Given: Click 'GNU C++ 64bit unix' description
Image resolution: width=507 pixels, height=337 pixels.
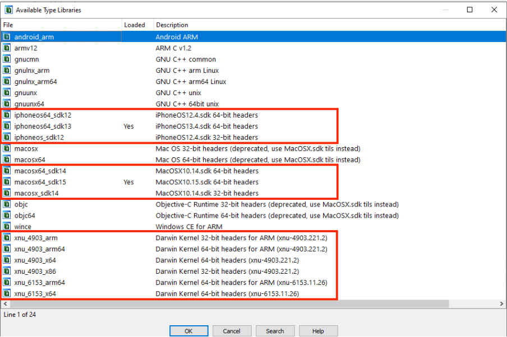Looking at the screenshot, I should [x=187, y=104].
